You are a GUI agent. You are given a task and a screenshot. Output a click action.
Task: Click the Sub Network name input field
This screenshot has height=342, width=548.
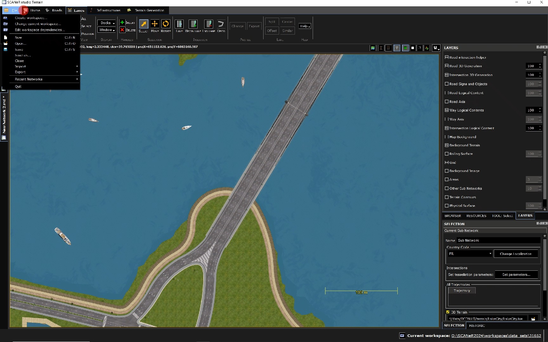pos(498,240)
